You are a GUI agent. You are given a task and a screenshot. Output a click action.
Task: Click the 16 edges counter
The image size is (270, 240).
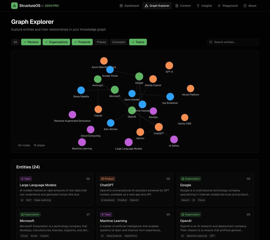coord(39,145)
